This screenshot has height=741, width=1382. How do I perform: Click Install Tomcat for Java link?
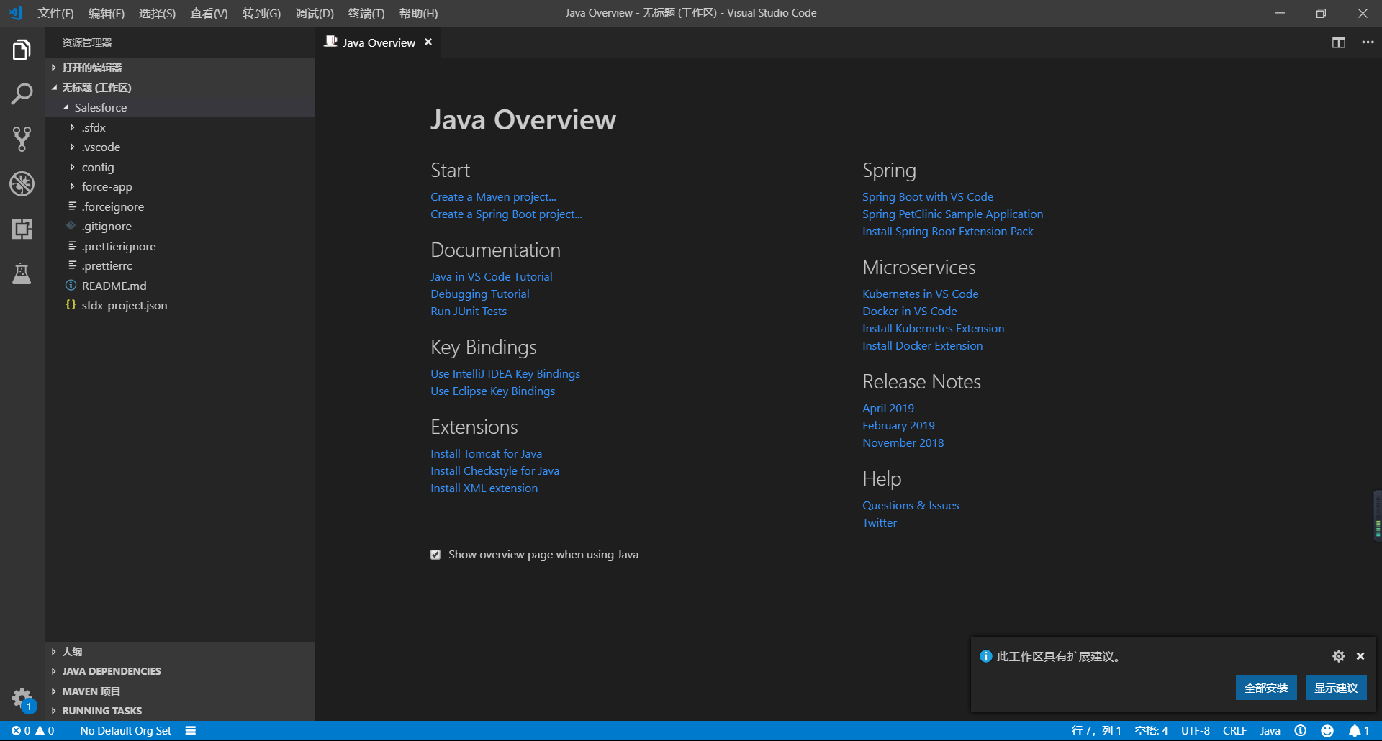(487, 454)
